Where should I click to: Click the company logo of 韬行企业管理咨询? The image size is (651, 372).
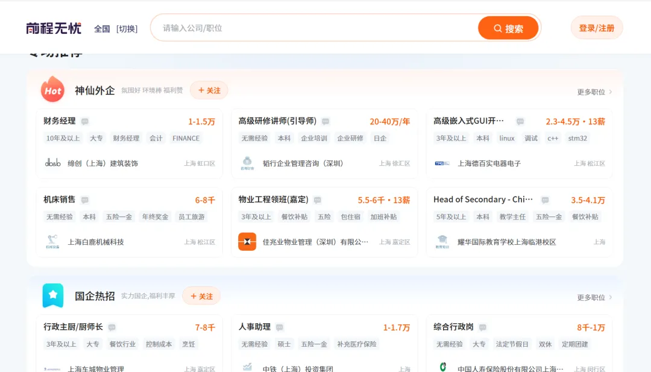[247, 163]
